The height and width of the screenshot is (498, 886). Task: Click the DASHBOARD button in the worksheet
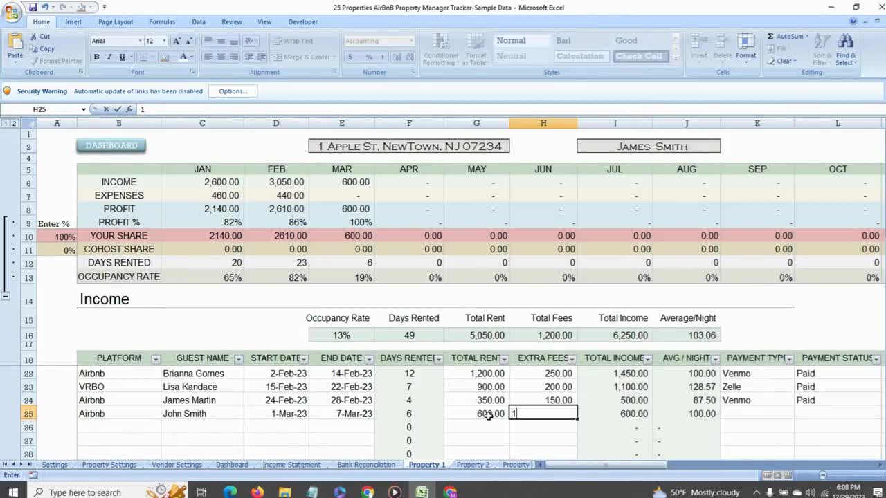[x=111, y=145]
